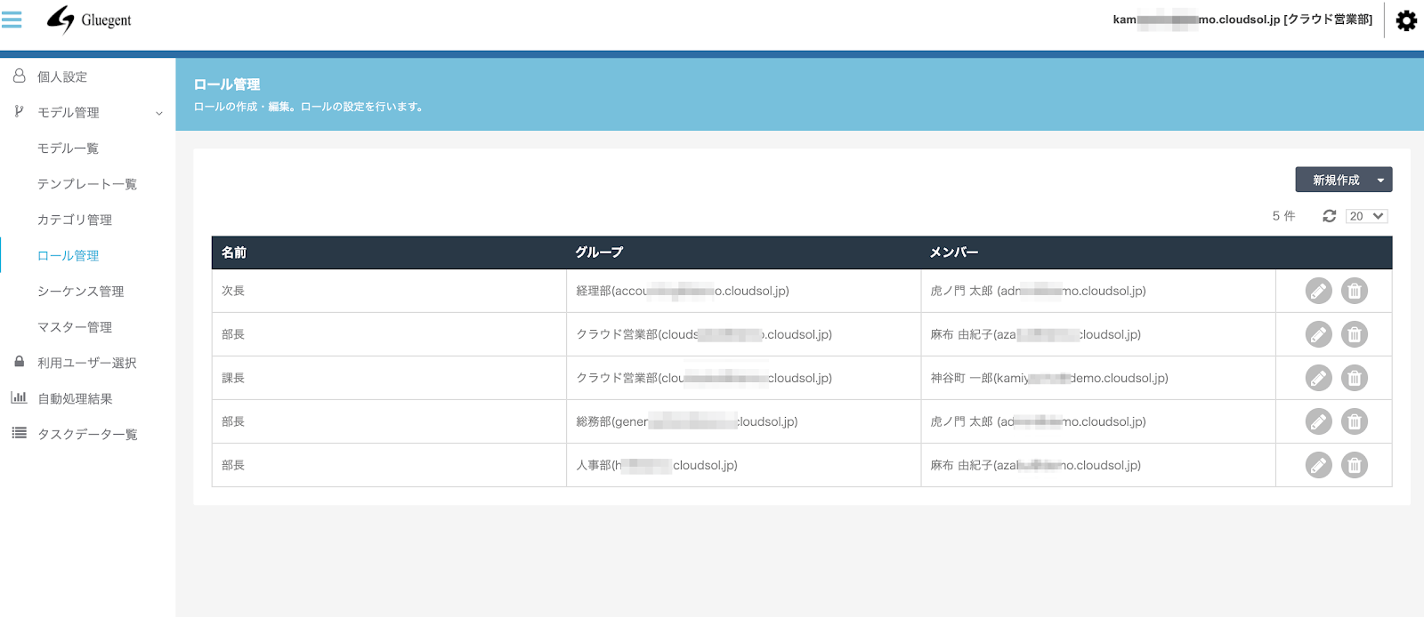This screenshot has height=617, width=1424.
Task: Go to テンプレート一覧
Action: tap(87, 184)
